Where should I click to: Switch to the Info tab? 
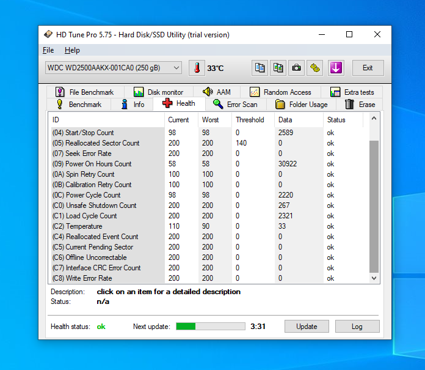[x=133, y=104]
